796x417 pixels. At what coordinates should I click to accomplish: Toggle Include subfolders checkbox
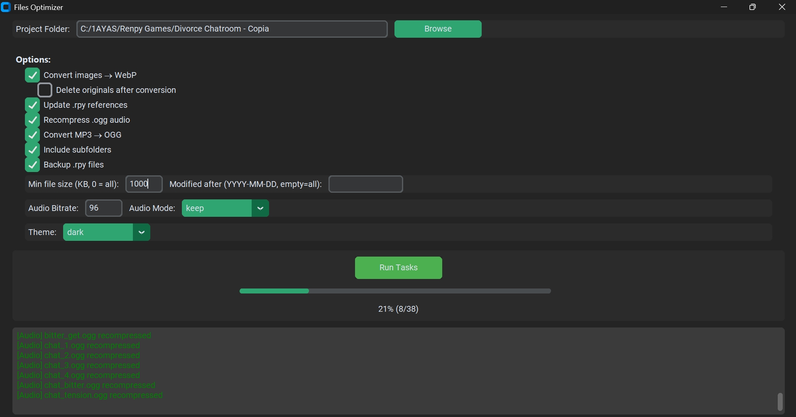[32, 150]
